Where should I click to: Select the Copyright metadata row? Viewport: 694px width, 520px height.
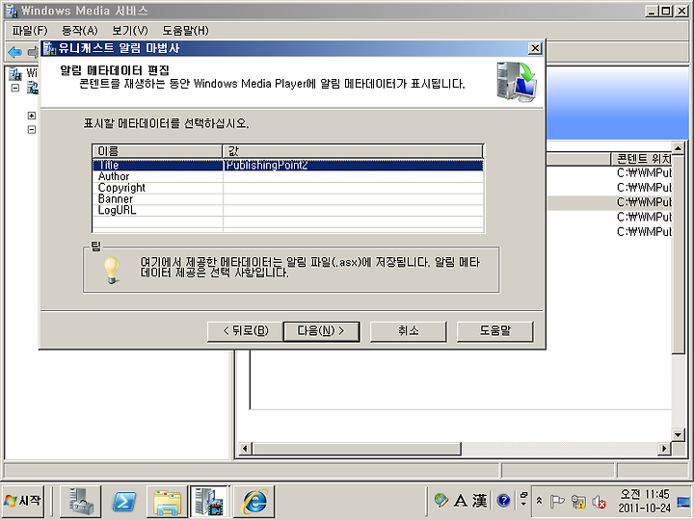(x=287, y=188)
